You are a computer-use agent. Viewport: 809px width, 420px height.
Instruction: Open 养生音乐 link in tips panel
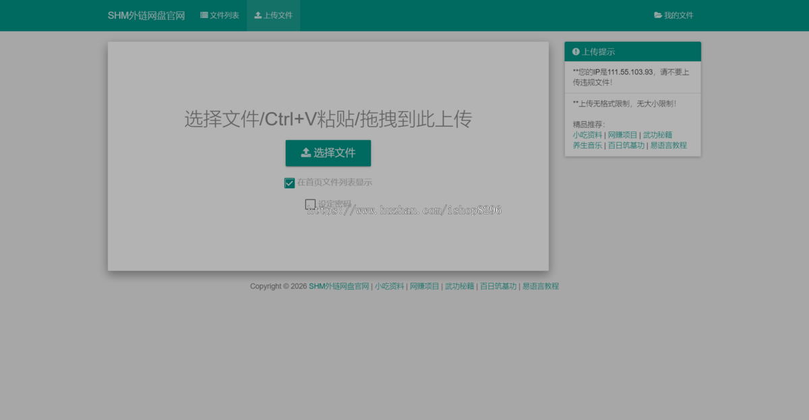(587, 146)
